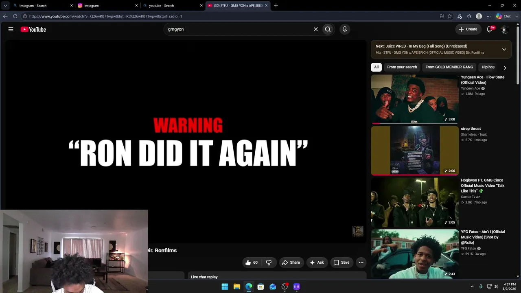Show hidden system tray icons
The image size is (521, 293).
(472, 286)
